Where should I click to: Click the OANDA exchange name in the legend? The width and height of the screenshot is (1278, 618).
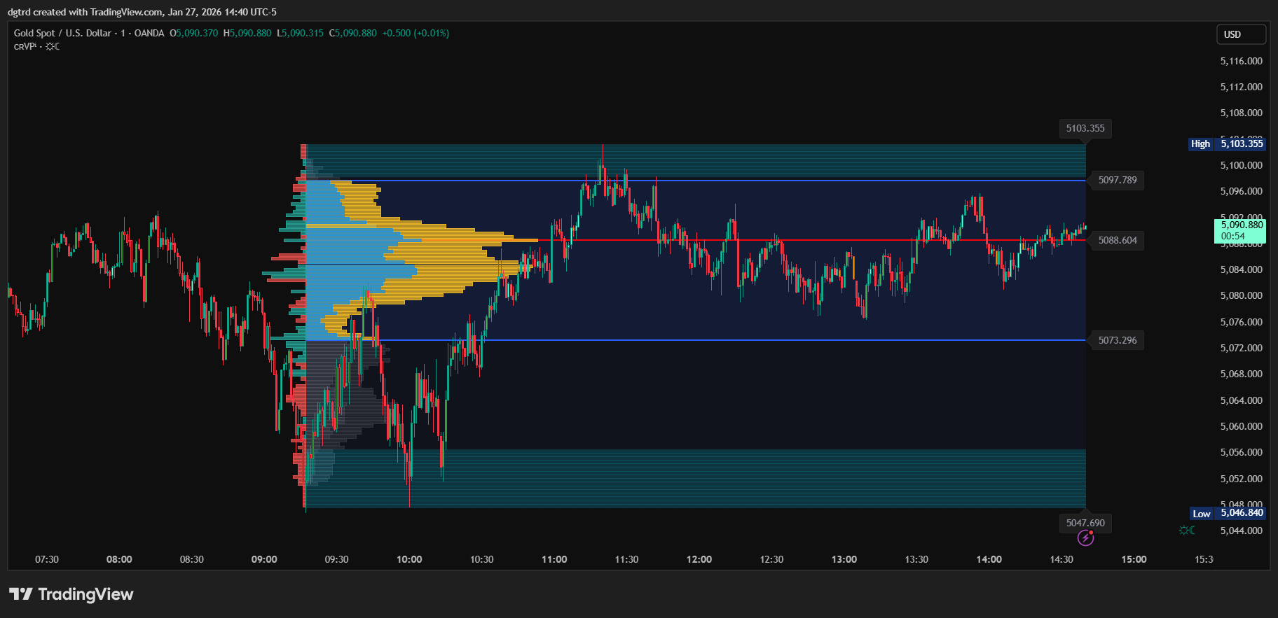pos(149,33)
